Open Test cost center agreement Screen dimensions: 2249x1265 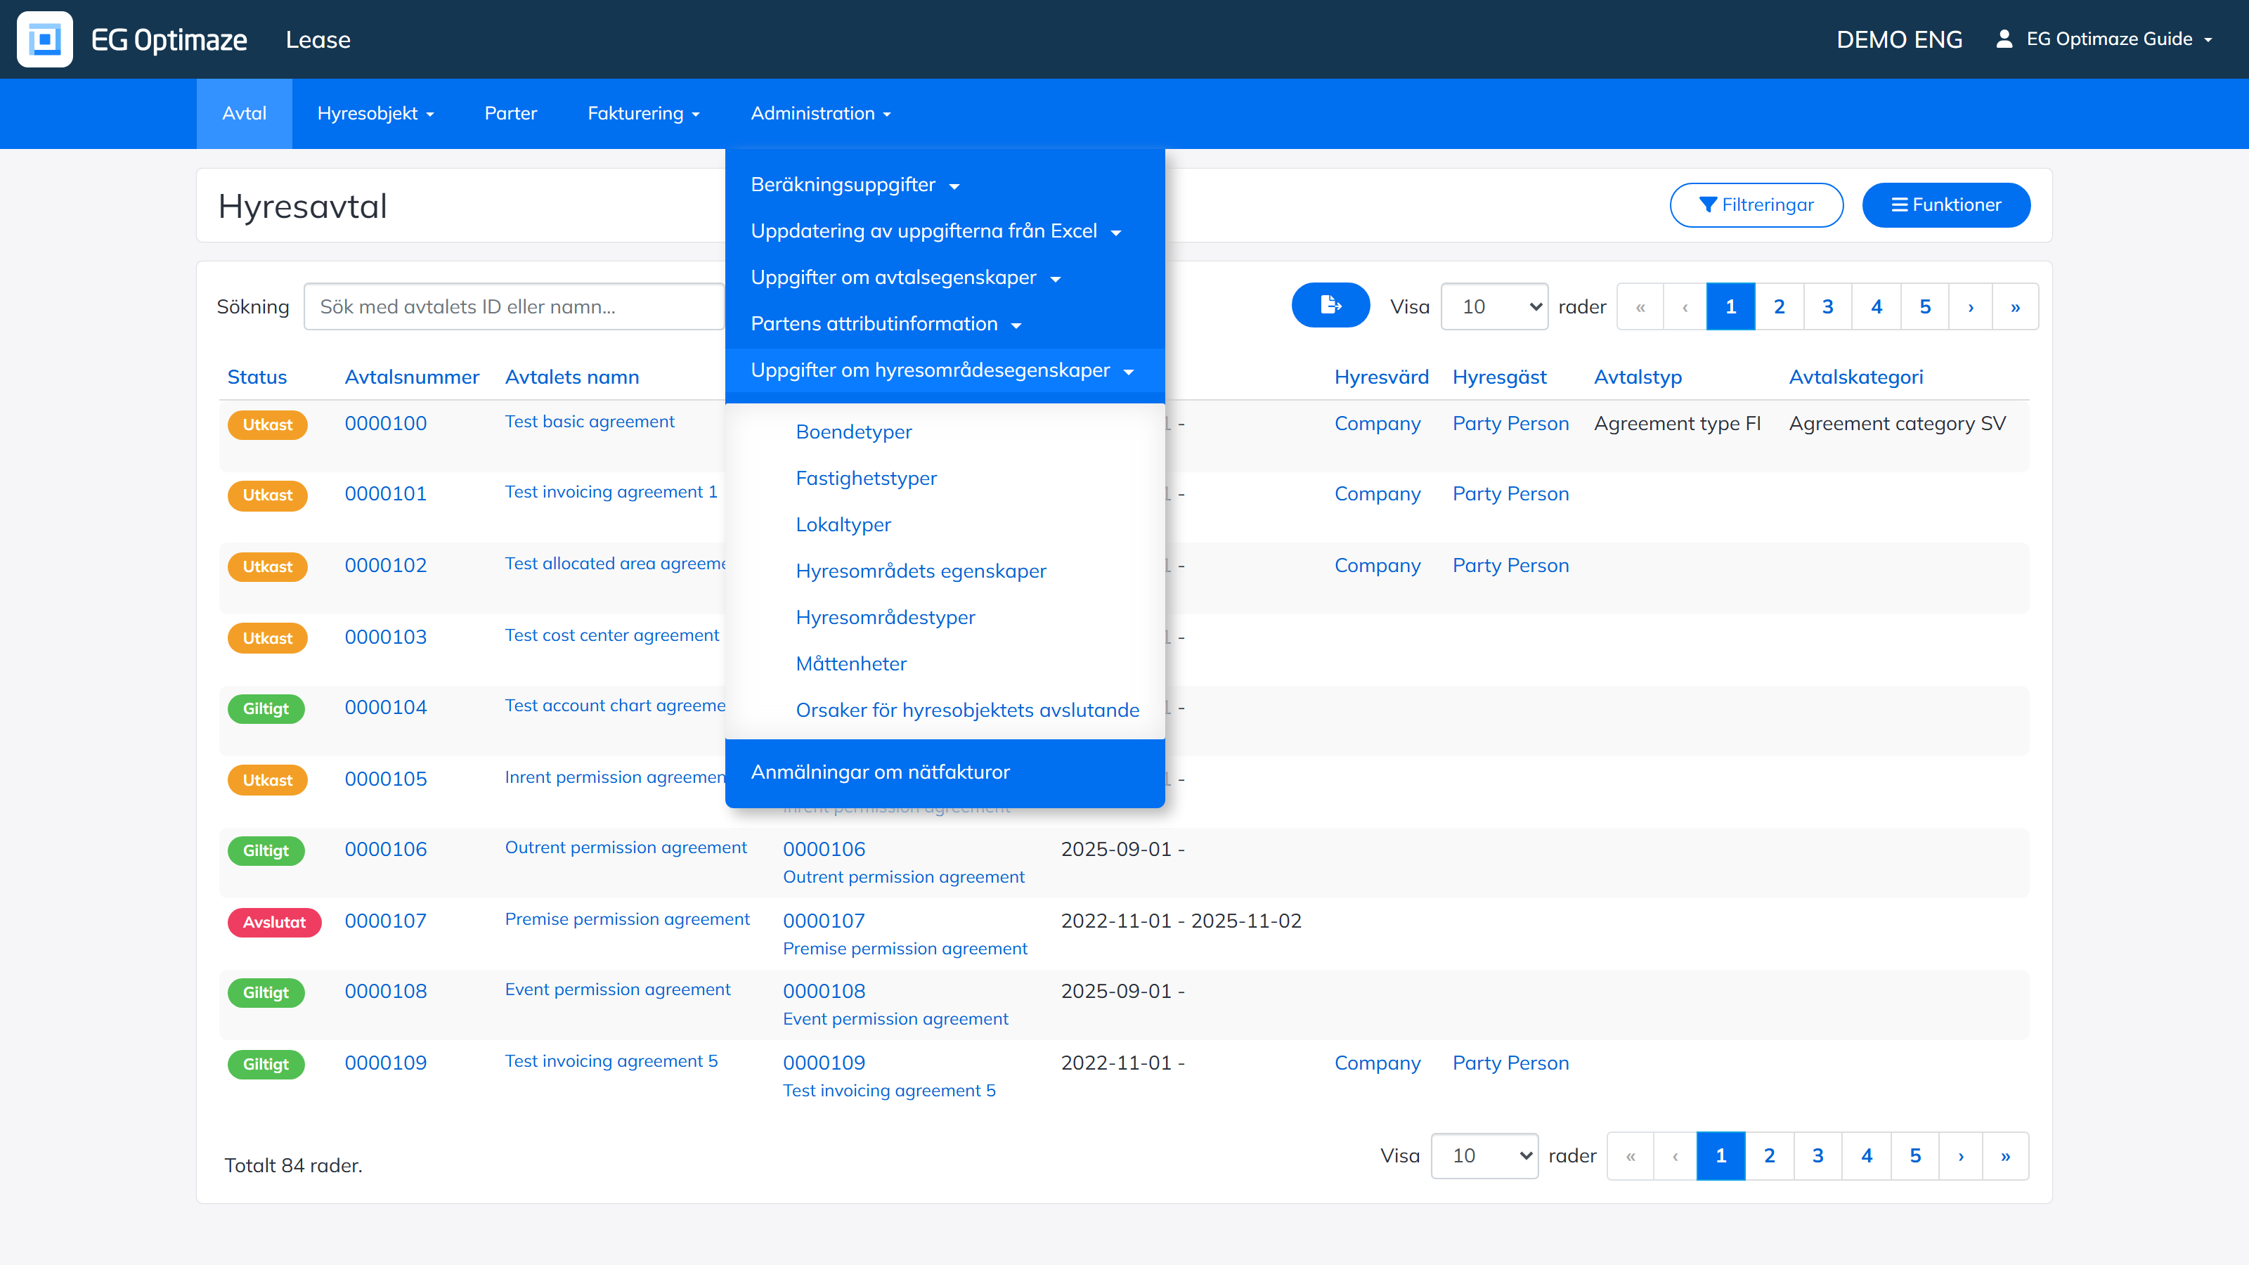pos(612,635)
